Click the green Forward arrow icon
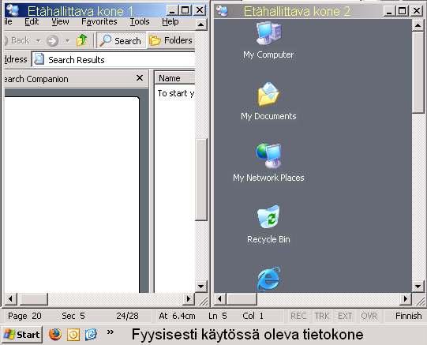427x345 pixels. click(x=52, y=41)
